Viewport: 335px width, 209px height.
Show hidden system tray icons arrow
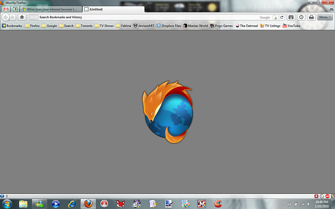click(x=283, y=204)
